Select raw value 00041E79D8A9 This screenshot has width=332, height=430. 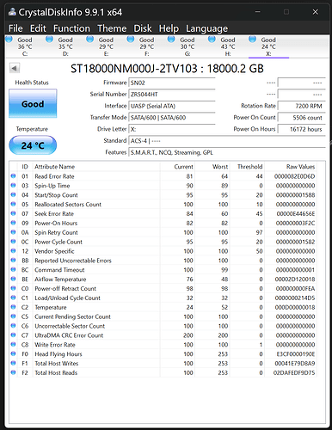[x=295, y=364]
